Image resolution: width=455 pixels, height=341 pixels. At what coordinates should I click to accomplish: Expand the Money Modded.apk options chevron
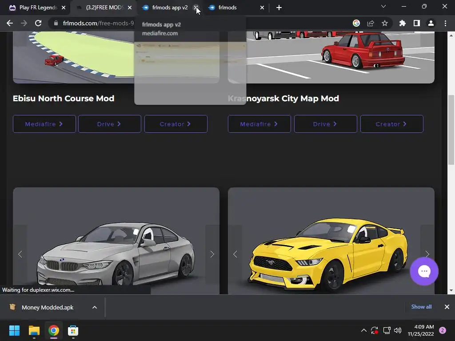click(x=95, y=307)
